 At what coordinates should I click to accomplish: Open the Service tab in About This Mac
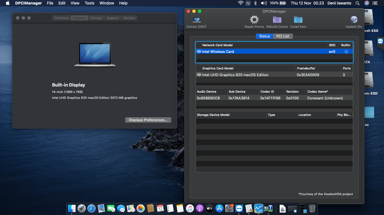pyautogui.click(x=129, y=18)
